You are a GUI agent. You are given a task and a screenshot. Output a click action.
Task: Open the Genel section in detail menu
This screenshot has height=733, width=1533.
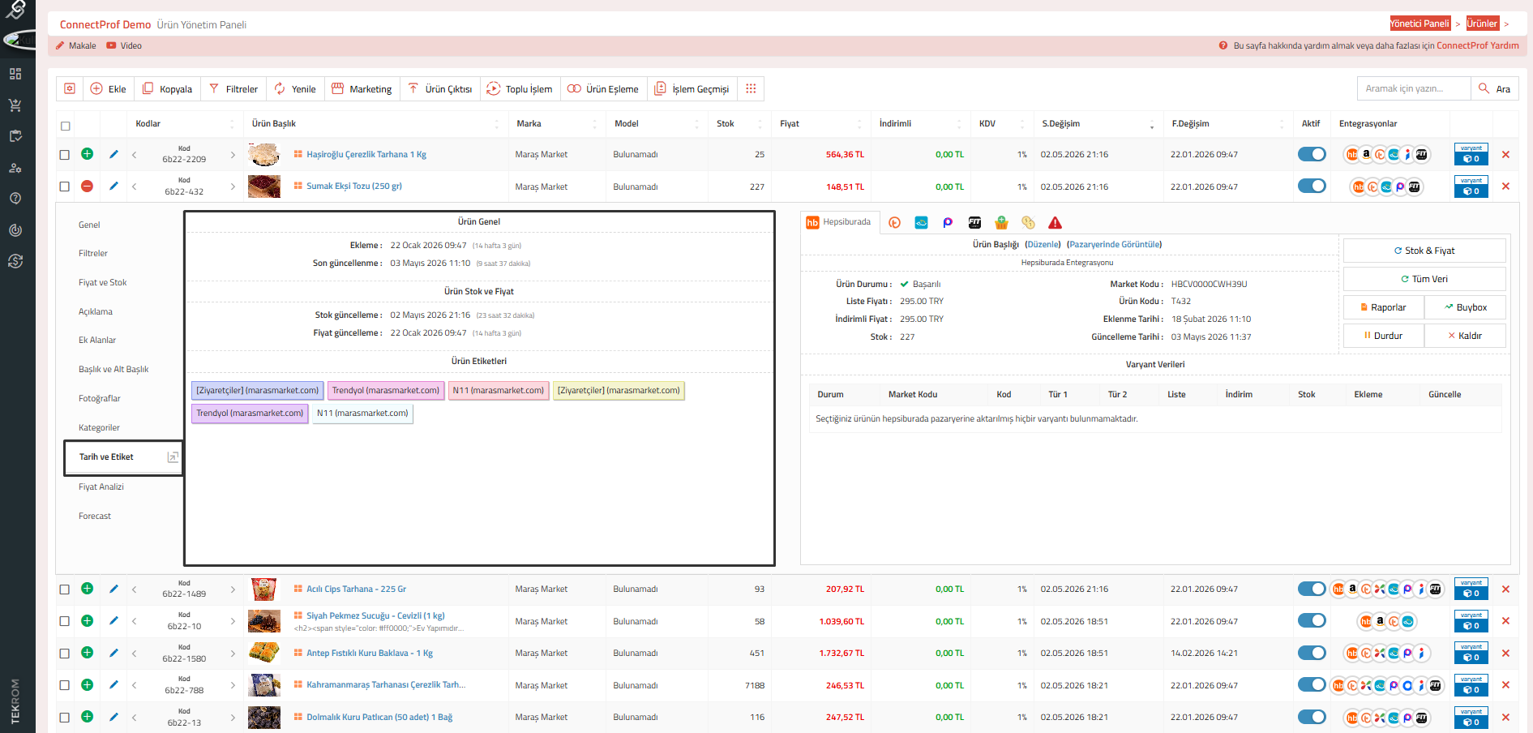(89, 225)
